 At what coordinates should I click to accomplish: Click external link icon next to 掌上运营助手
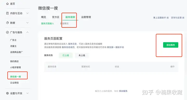coord(168,18)
